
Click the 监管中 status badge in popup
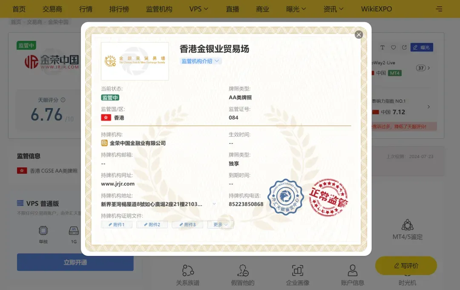pyautogui.click(x=110, y=98)
